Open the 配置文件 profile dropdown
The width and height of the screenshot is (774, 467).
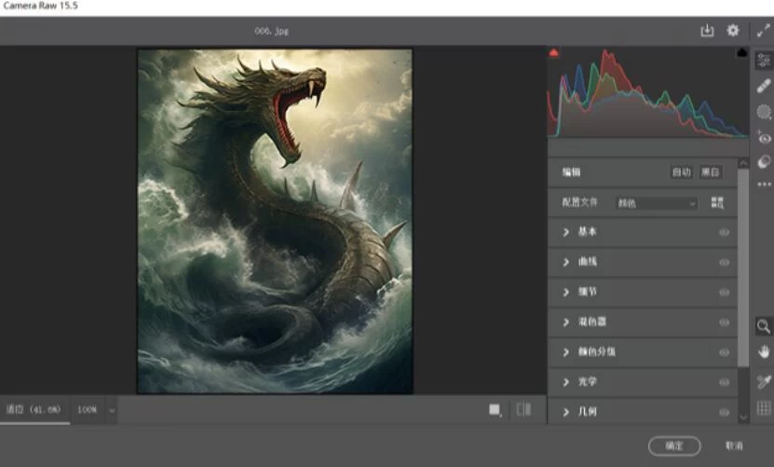[x=656, y=202]
